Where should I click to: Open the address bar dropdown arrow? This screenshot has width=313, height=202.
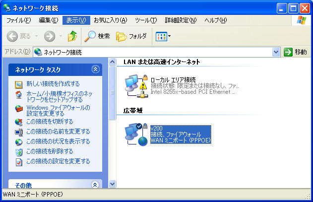(276, 52)
